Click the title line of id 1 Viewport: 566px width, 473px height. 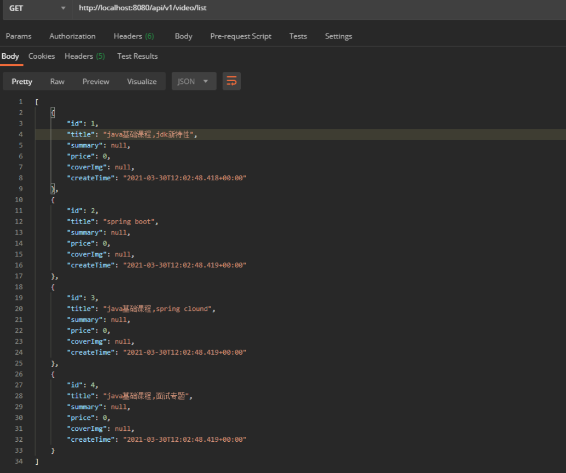pos(132,134)
